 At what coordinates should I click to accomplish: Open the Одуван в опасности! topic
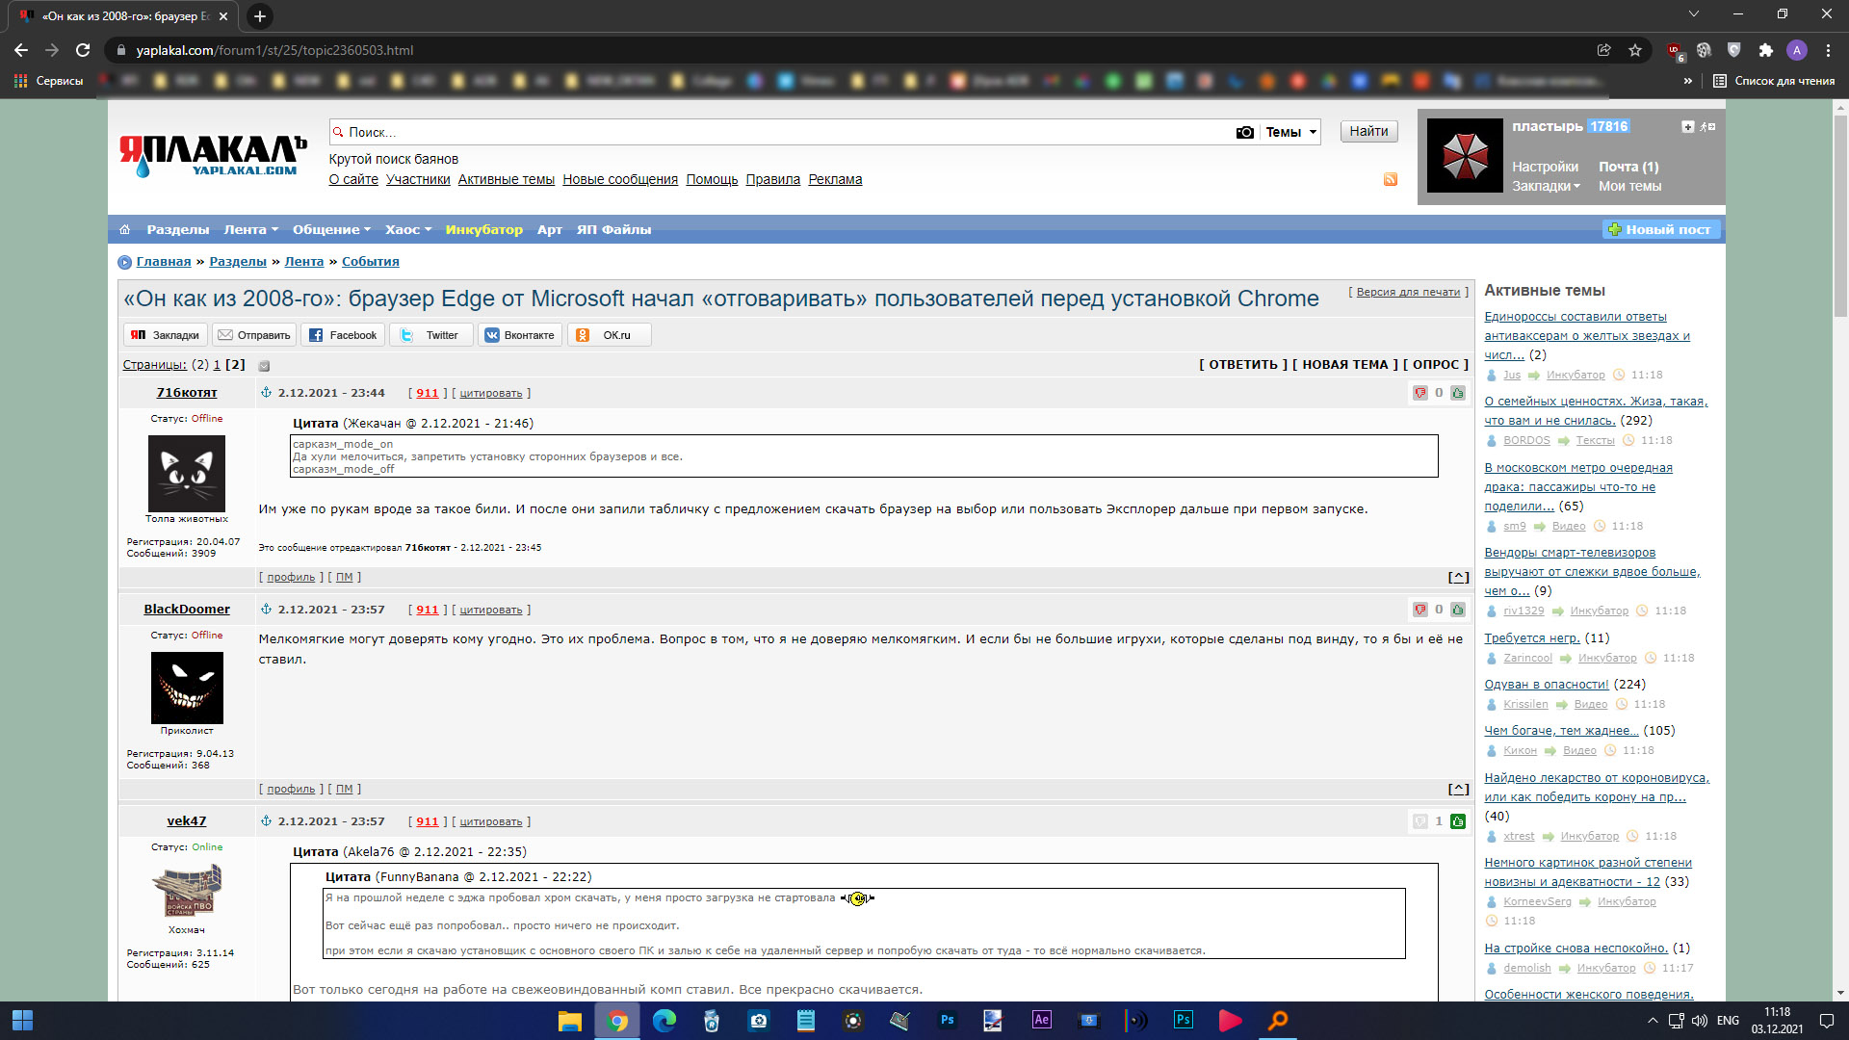pos(1547,685)
